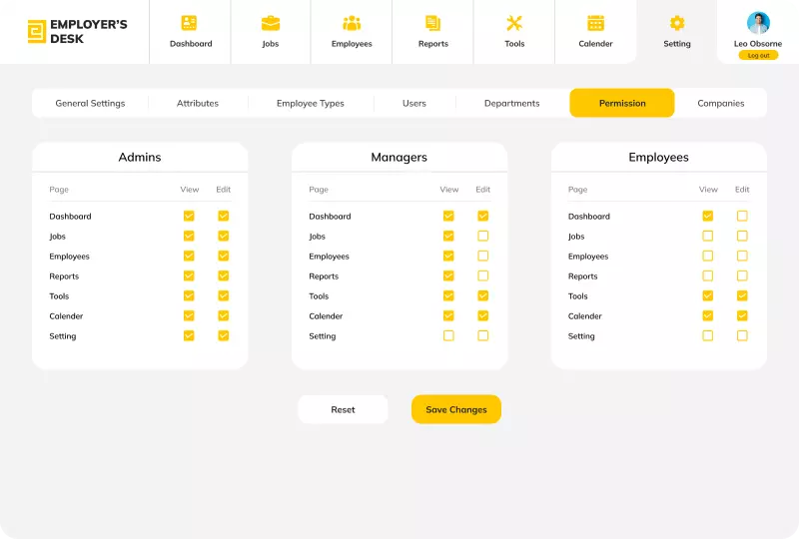Screen dimensions: 799x539
Task: Disable Employees Calender Edit checkbox
Action: pyautogui.click(x=742, y=316)
